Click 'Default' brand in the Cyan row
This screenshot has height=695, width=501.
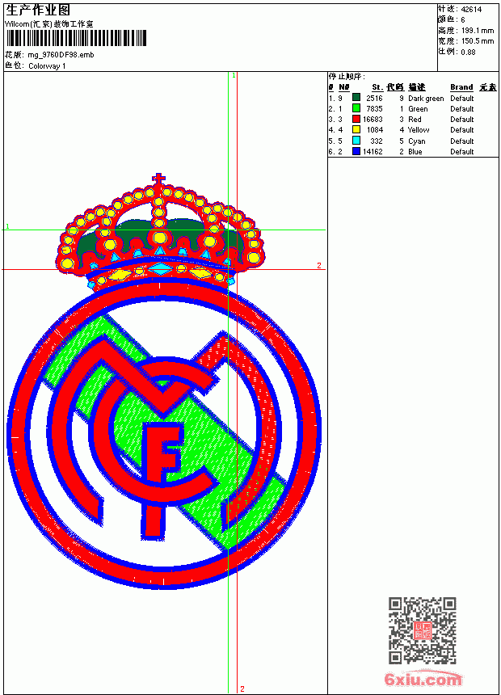coord(462,141)
